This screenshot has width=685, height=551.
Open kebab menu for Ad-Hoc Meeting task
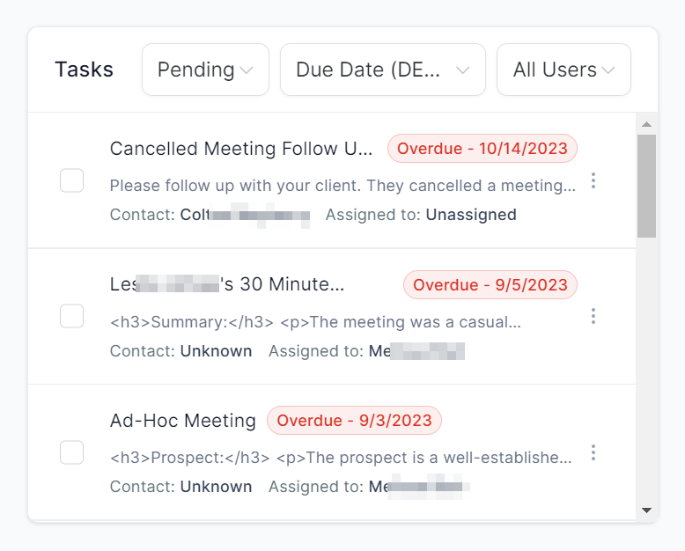click(x=593, y=452)
